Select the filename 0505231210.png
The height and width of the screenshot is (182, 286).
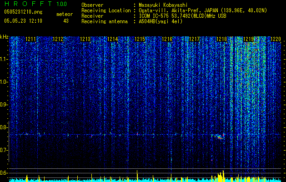coord(23,12)
